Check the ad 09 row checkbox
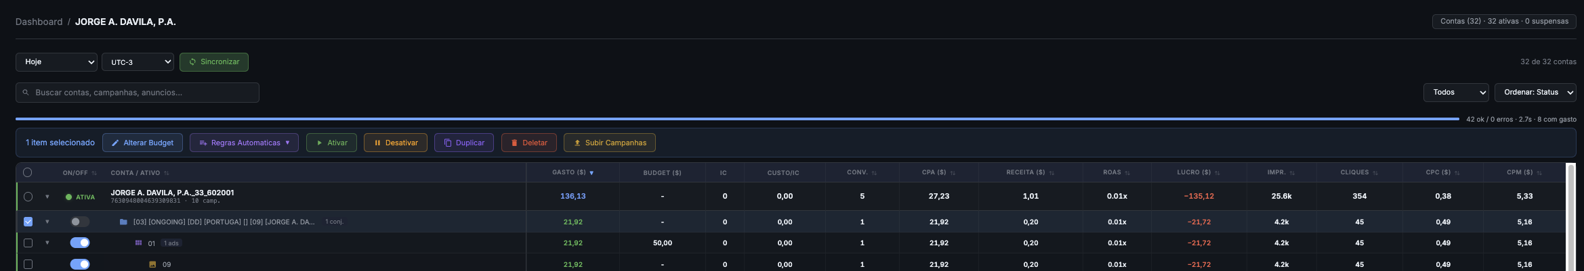The height and width of the screenshot is (271, 1584). click(x=28, y=264)
